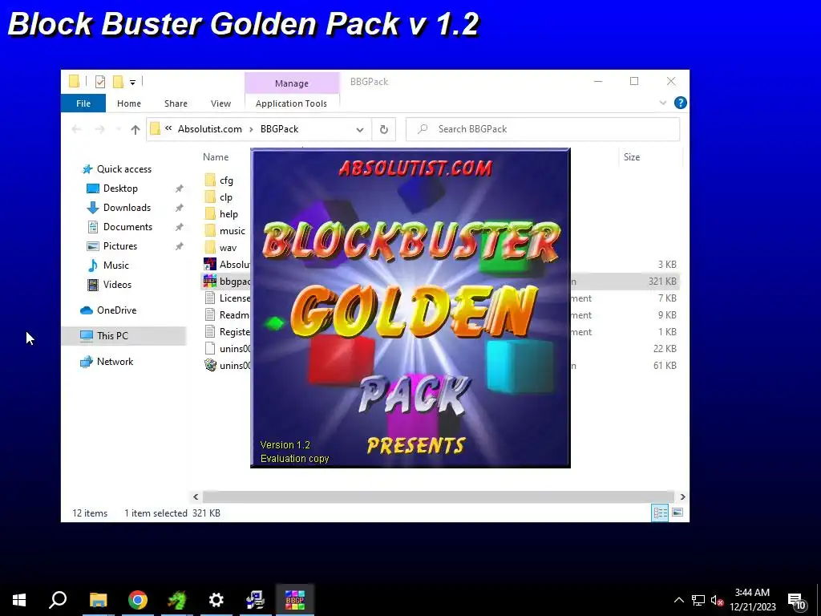Open the Application Tools tab
This screenshot has width=821, height=616.
[291, 103]
